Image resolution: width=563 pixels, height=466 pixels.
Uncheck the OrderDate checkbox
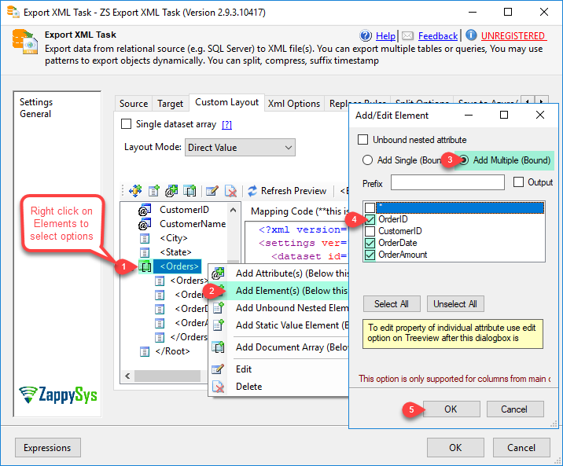[370, 243]
